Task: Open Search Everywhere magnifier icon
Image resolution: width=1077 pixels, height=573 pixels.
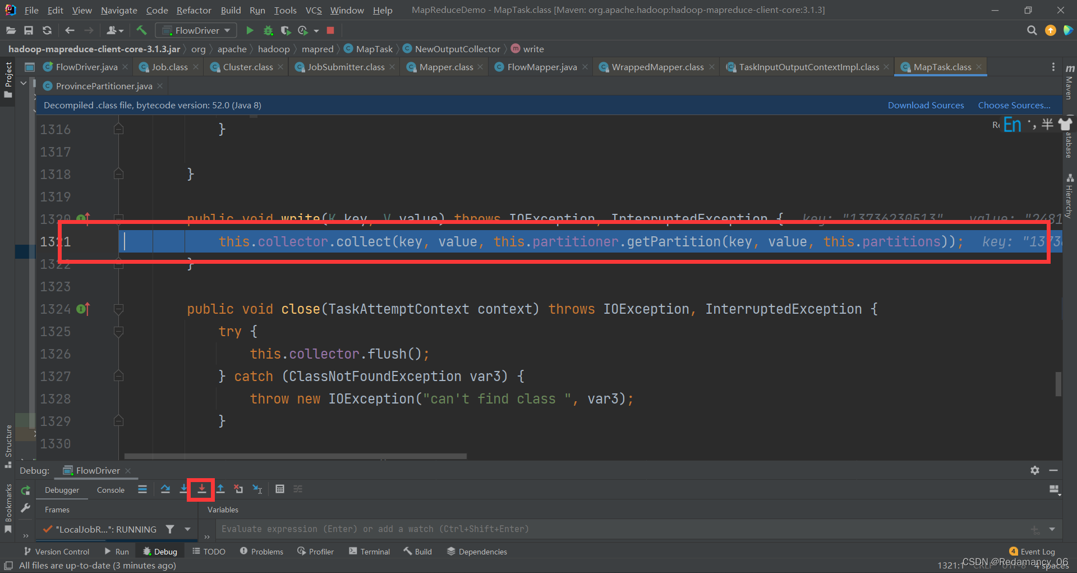Action: coord(1032,30)
